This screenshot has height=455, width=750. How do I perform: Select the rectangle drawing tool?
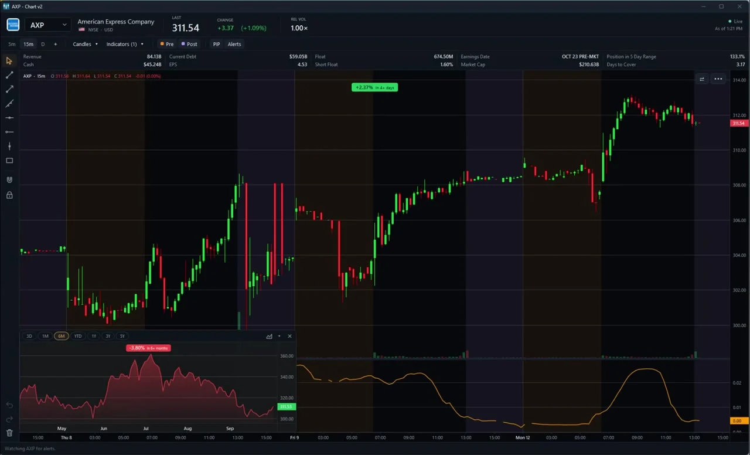click(9, 161)
